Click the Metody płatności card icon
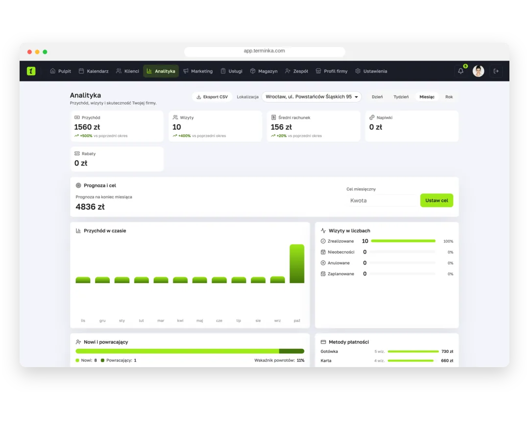This screenshot has height=424, width=529. click(x=323, y=342)
